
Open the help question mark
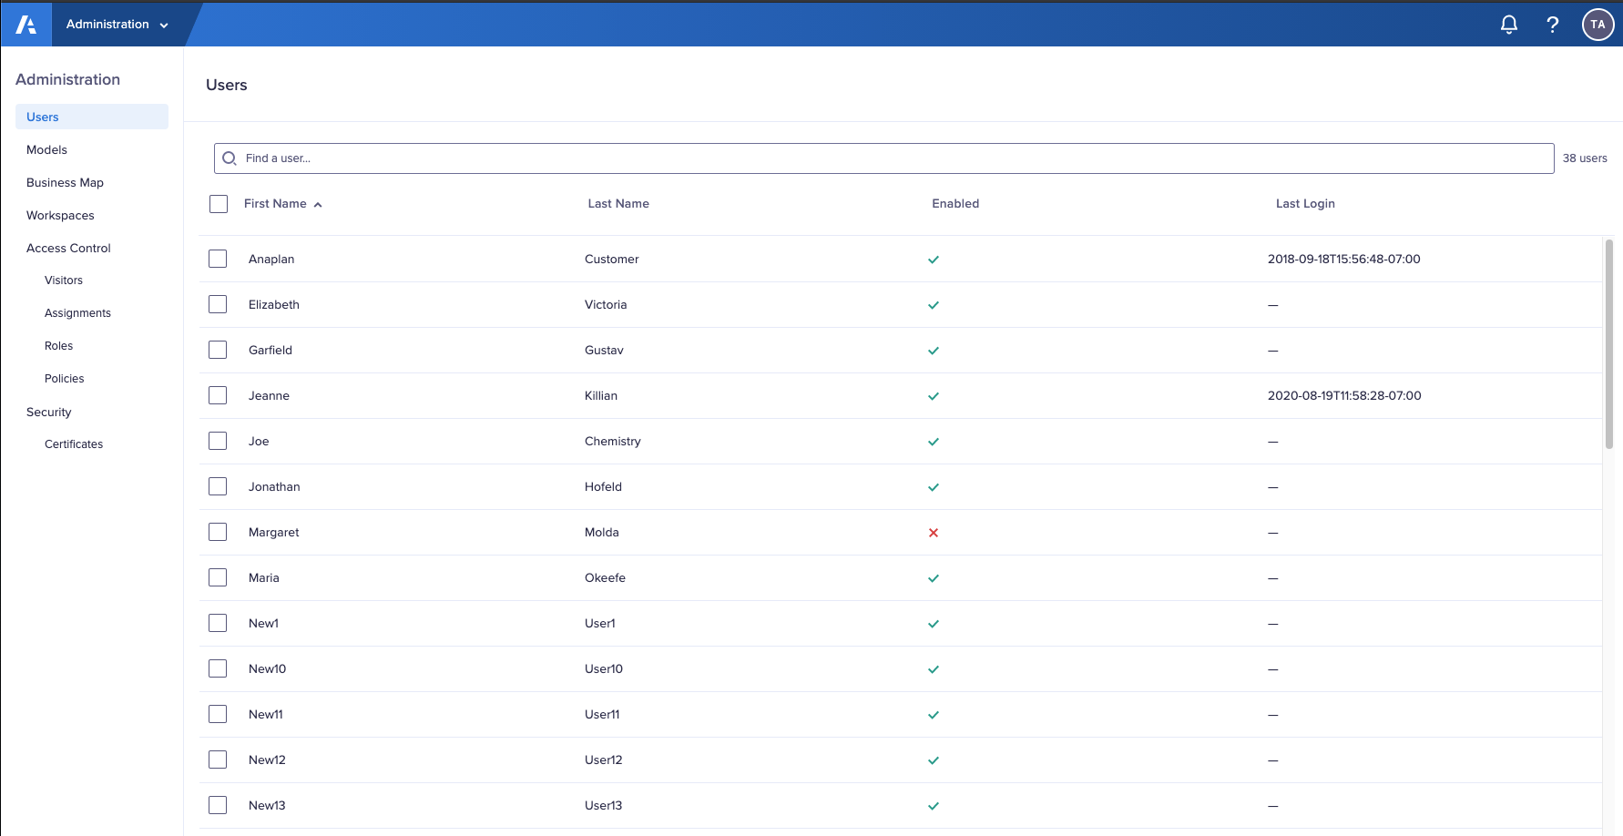(x=1553, y=25)
